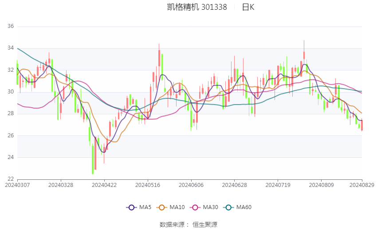Click the 20240328 date on x-axis

click(61, 185)
